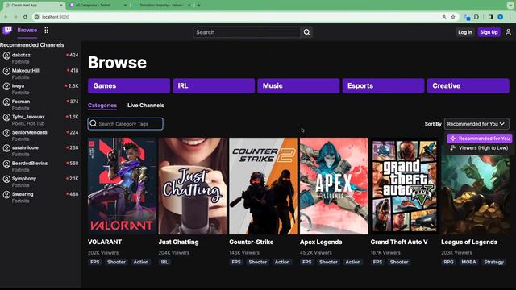
Task: Open the user profile icon
Action: pyautogui.click(x=508, y=32)
